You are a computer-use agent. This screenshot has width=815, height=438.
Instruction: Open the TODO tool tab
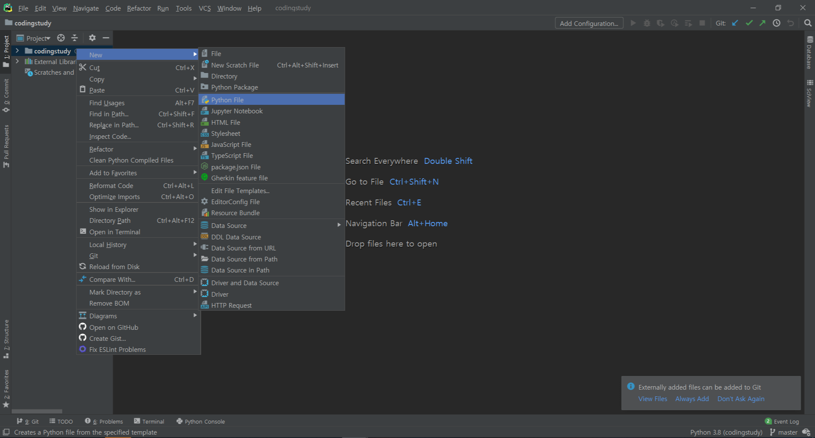61,421
